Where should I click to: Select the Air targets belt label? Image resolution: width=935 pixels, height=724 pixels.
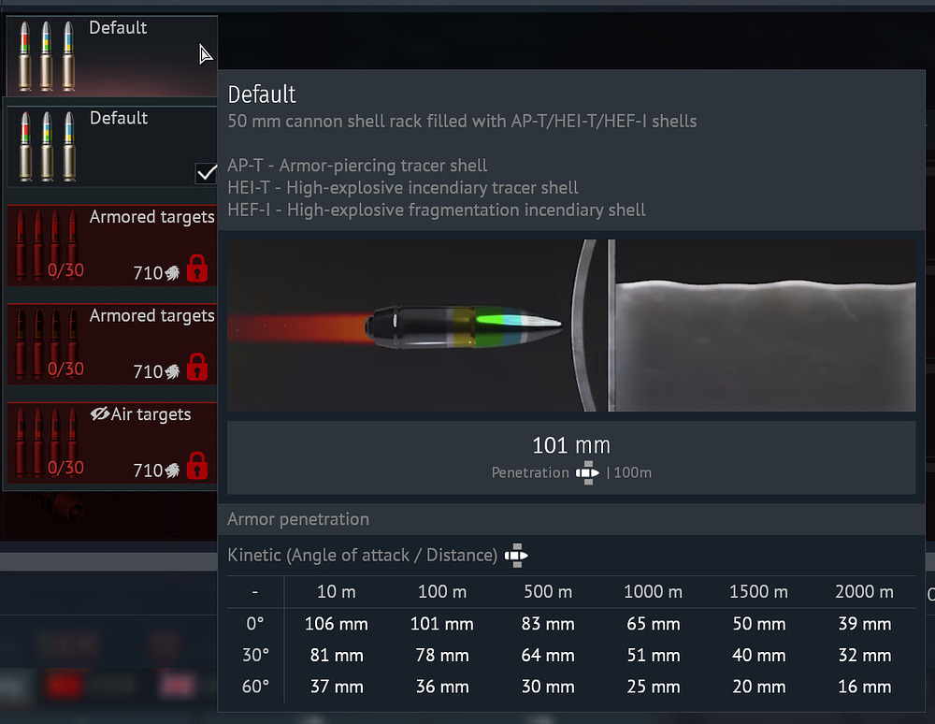tap(151, 413)
